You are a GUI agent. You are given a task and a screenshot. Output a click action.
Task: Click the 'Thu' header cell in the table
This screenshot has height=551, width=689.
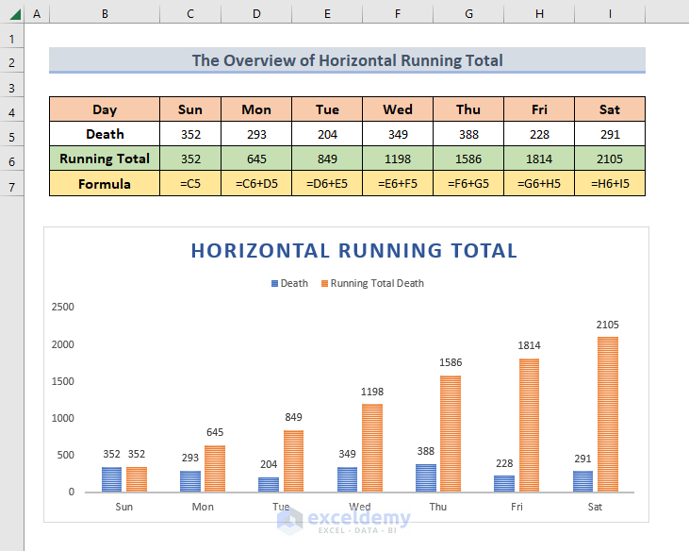click(x=468, y=109)
